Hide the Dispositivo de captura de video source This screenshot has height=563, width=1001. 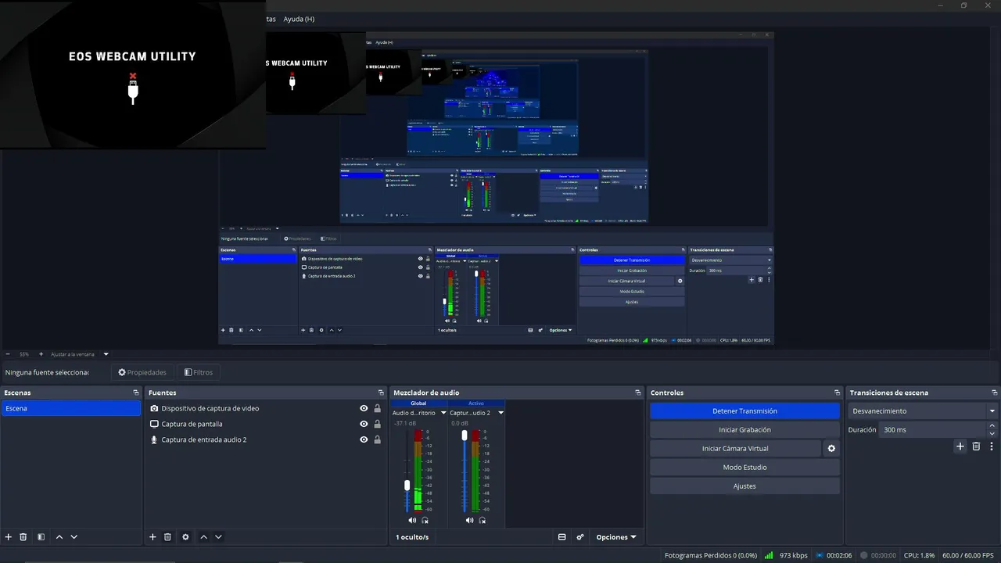point(364,408)
